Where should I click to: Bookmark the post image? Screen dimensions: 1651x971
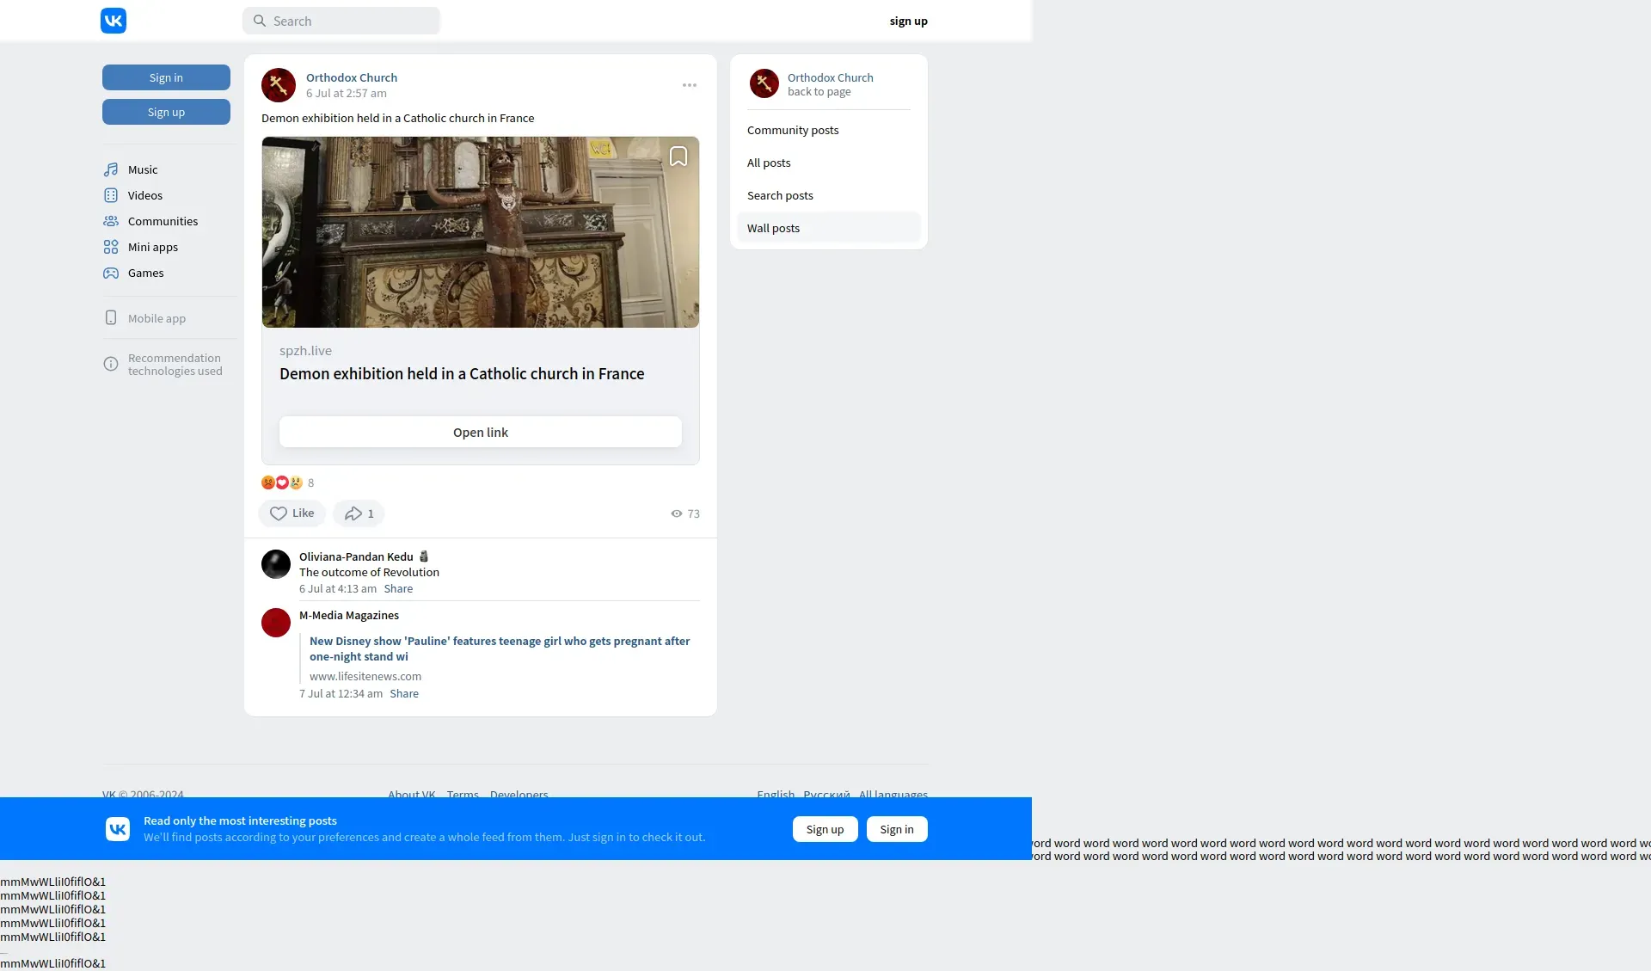(x=678, y=157)
